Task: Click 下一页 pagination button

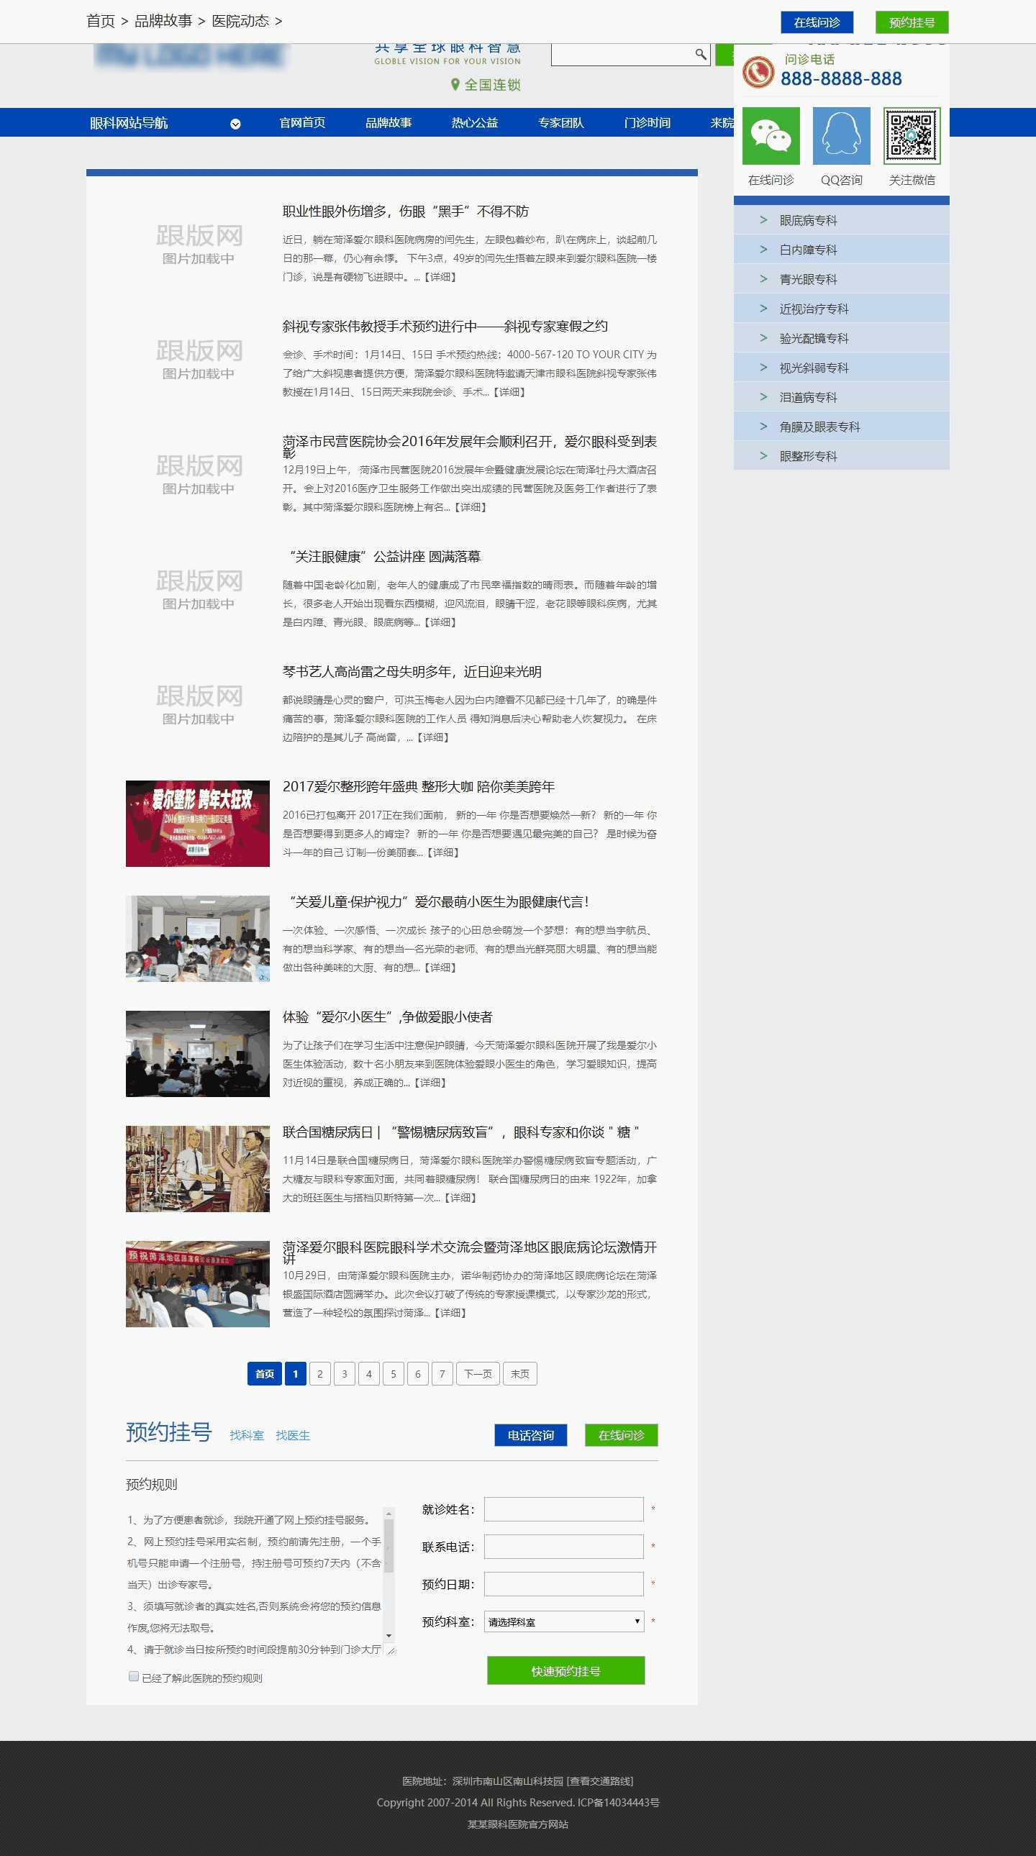Action: point(478,1373)
